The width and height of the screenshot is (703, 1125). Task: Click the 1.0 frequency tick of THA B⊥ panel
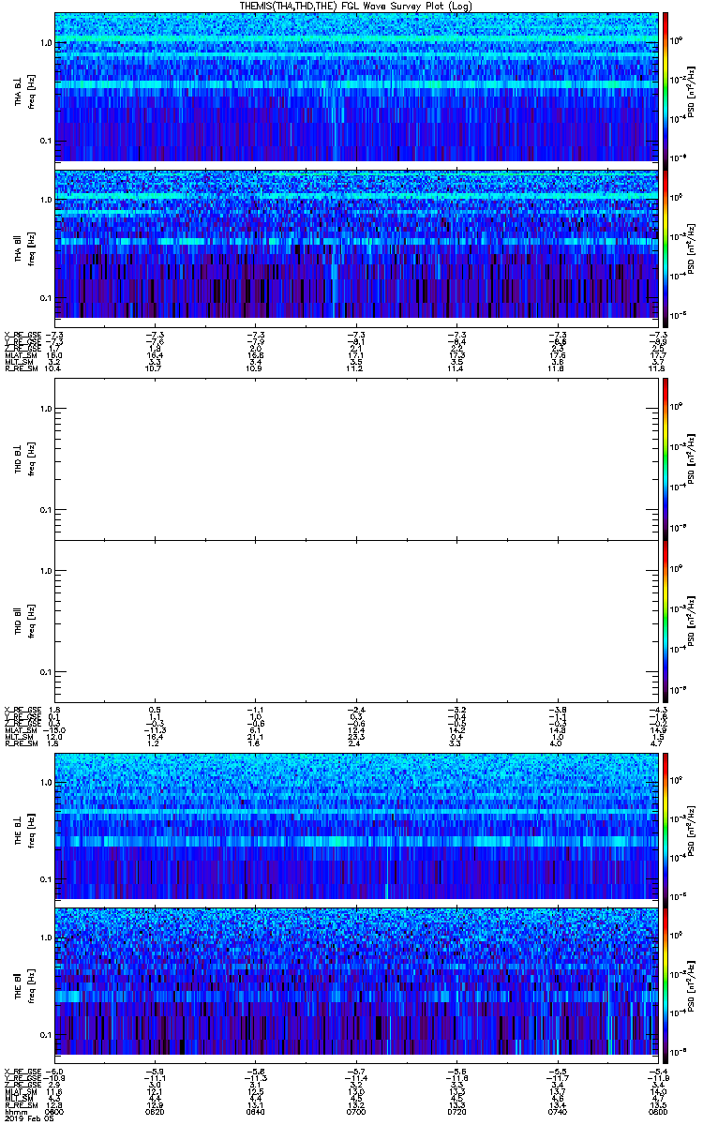pos(45,43)
